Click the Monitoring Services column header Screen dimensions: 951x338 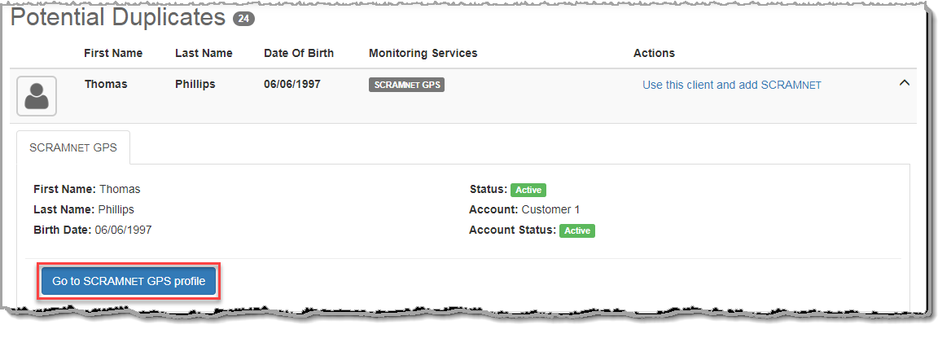[x=423, y=53]
